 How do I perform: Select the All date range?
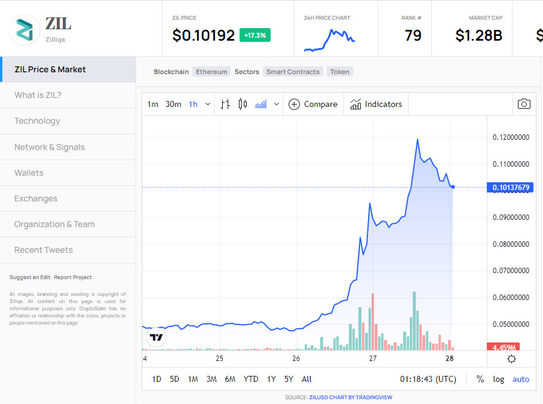306,379
